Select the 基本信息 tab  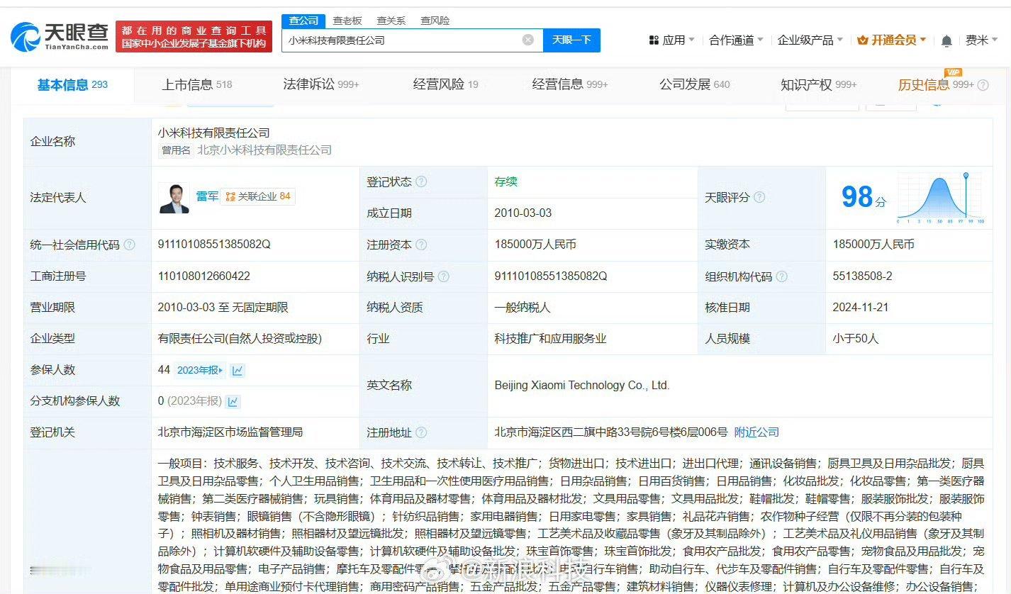(72, 85)
